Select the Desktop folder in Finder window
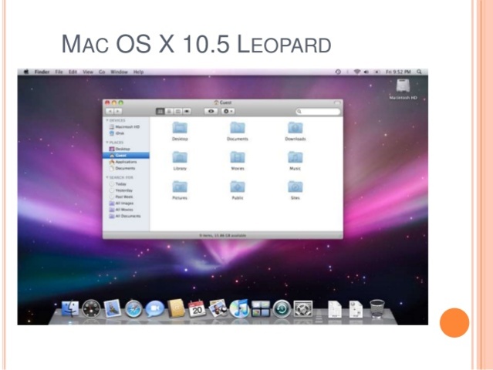Screen dimensions: 493x370 (x=180, y=128)
